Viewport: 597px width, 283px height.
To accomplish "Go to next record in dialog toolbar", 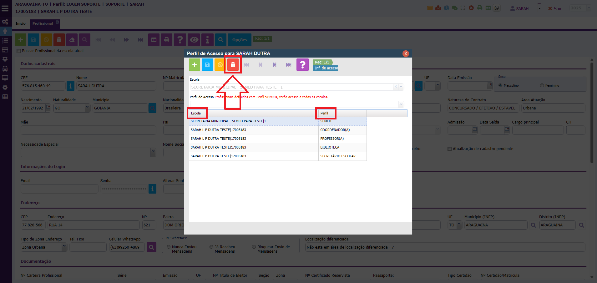I will [x=274, y=65].
